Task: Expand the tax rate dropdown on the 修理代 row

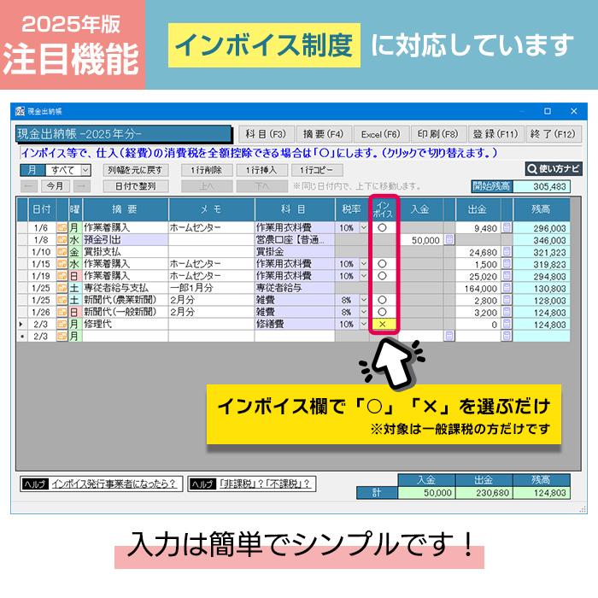Action: [363, 324]
